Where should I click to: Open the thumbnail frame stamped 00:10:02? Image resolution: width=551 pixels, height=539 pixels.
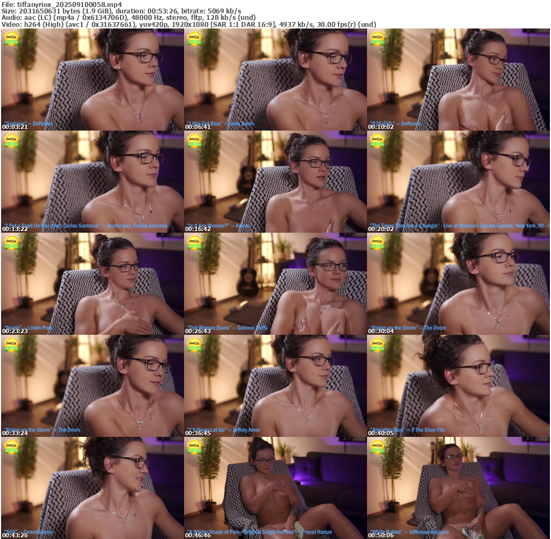[458, 80]
